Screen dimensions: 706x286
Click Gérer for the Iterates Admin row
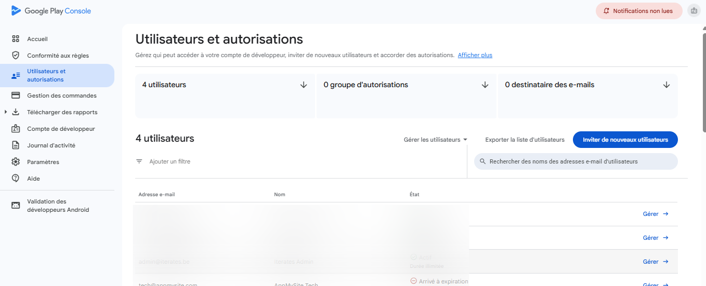(x=651, y=262)
